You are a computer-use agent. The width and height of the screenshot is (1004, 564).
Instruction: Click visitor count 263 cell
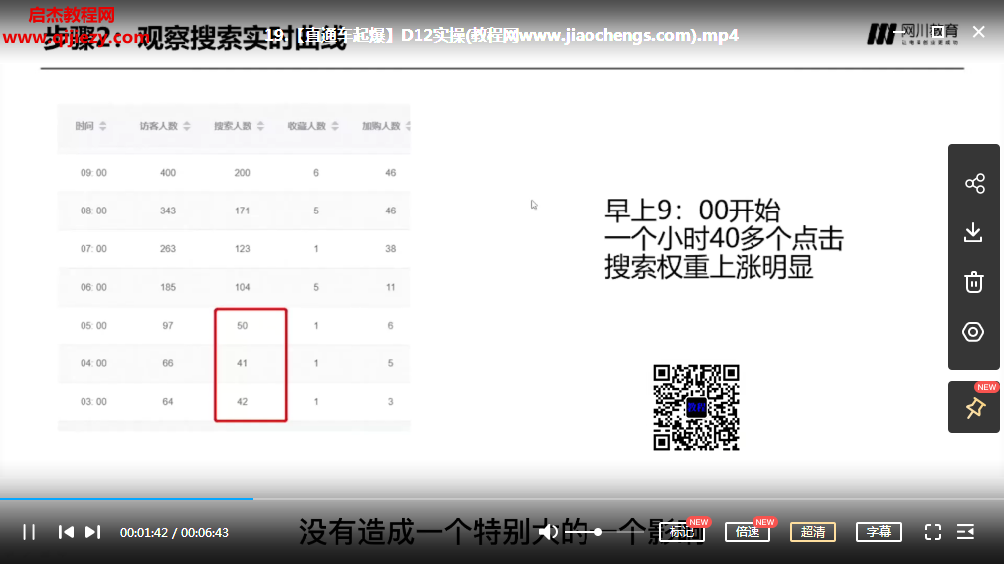pos(168,249)
